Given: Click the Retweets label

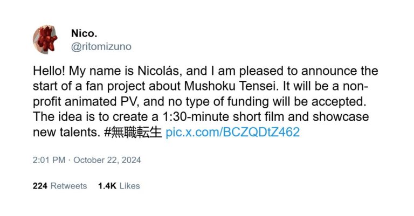Looking at the screenshot, I should 68,186.
